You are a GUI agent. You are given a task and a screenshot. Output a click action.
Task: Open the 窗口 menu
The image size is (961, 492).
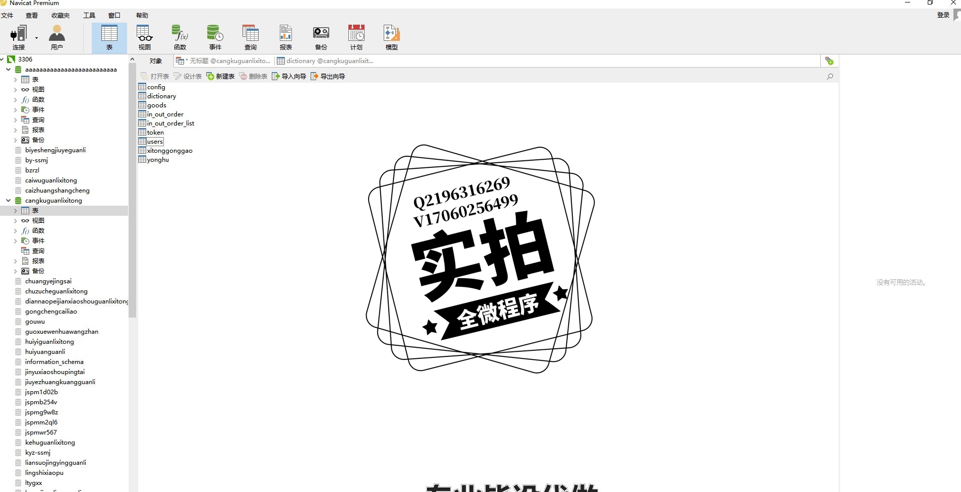coord(114,16)
